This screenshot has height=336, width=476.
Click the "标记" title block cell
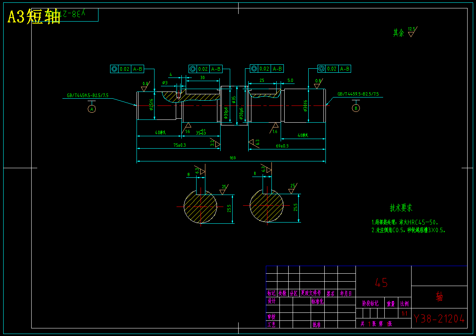[271, 293]
